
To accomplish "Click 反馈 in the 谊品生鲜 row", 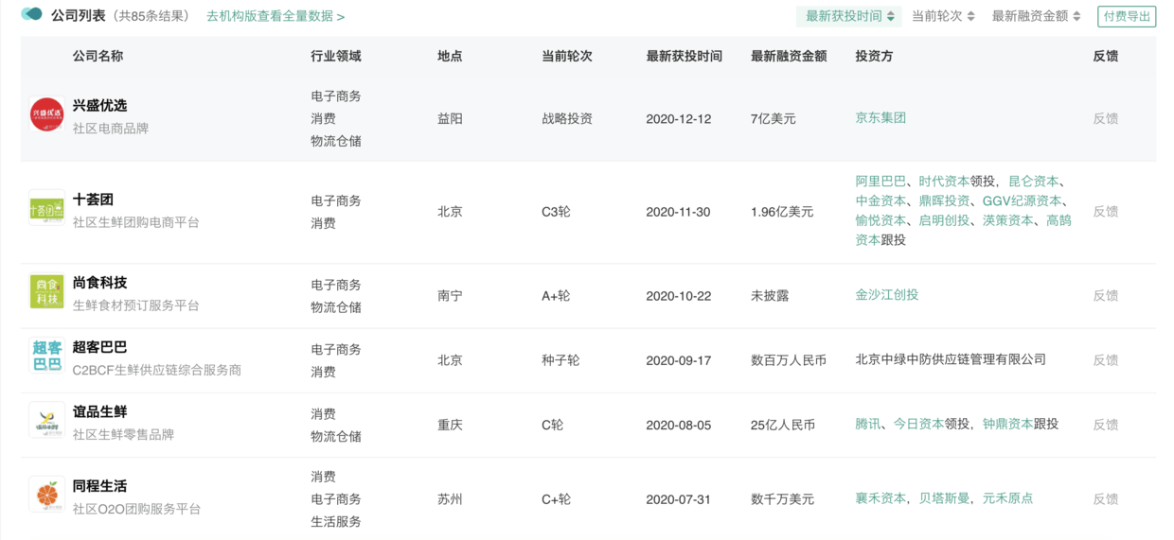I will pyautogui.click(x=1106, y=426).
